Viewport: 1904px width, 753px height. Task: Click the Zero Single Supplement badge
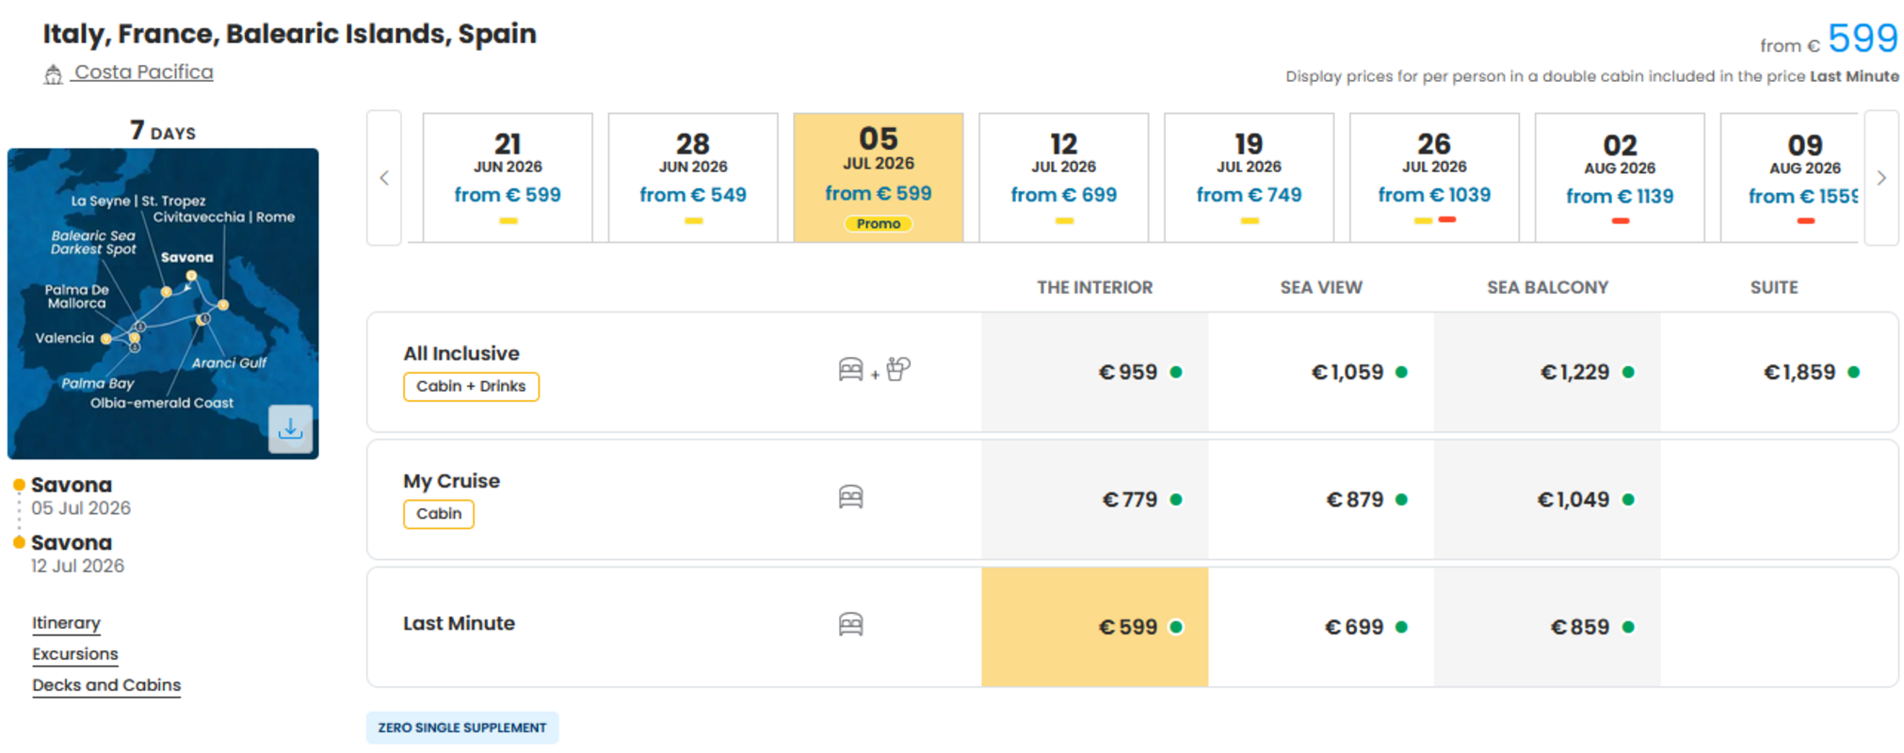(x=462, y=728)
